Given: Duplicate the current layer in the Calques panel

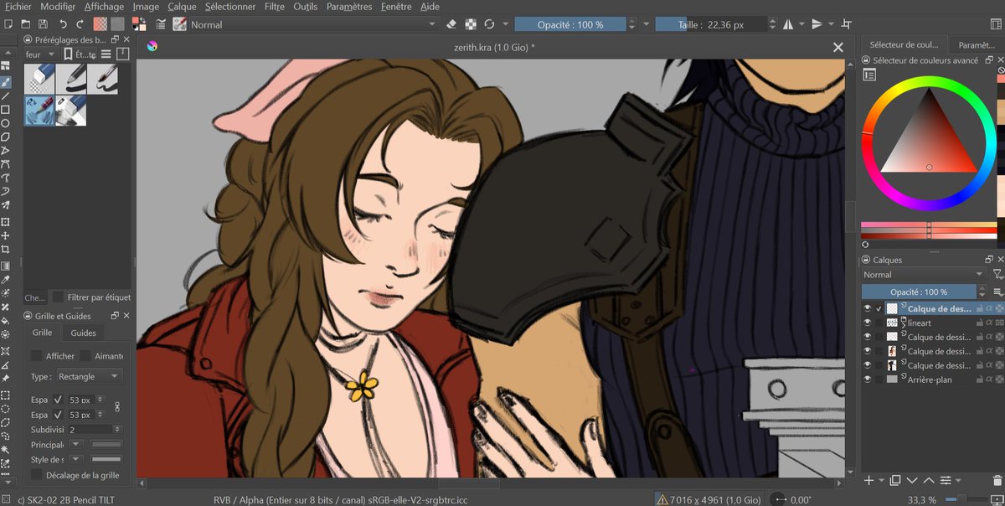Looking at the screenshot, I should pos(895,480).
